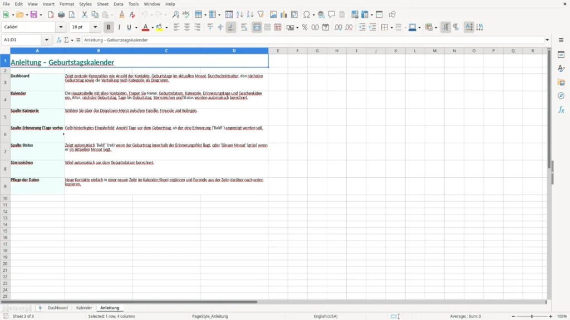
Task: Click English (USA) language status
Action: coord(326,316)
